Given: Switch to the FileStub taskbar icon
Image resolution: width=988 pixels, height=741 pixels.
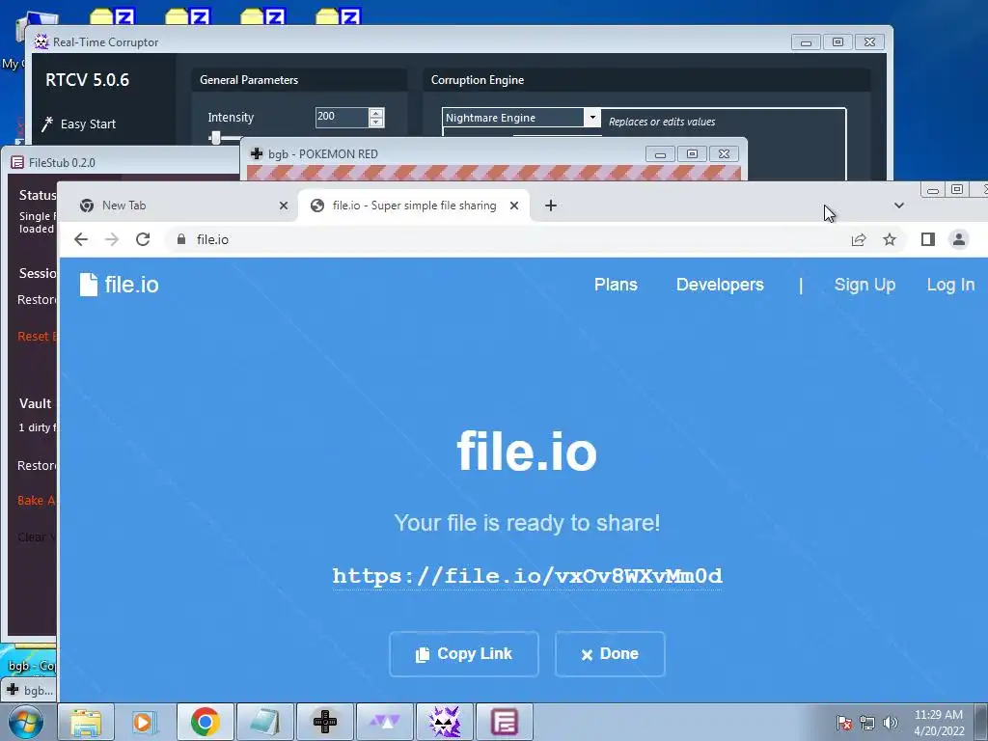Looking at the screenshot, I should [x=504, y=722].
